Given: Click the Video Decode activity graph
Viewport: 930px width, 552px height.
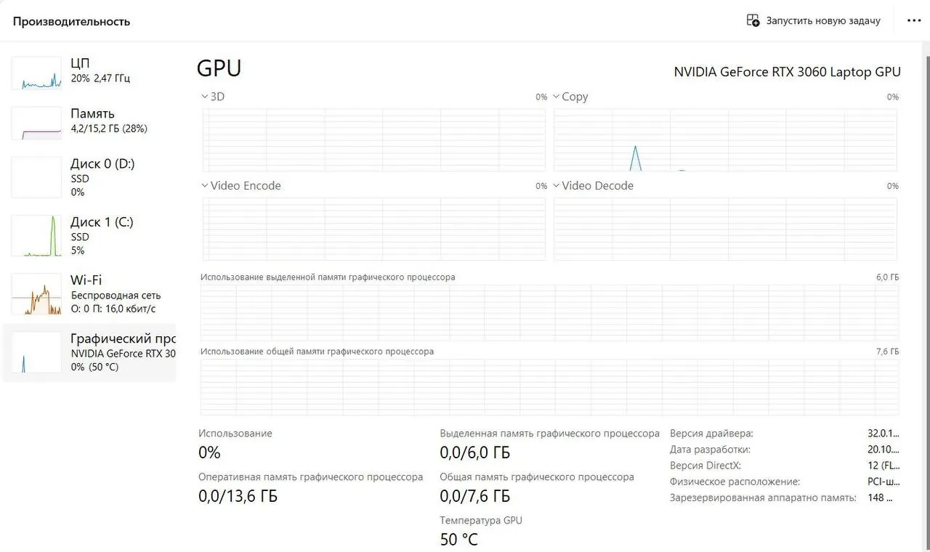Looking at the screenshot, I should [x=725, y=229].
